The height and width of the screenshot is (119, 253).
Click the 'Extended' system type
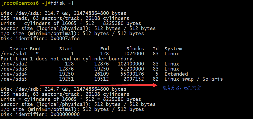click(x=176, y=74)
